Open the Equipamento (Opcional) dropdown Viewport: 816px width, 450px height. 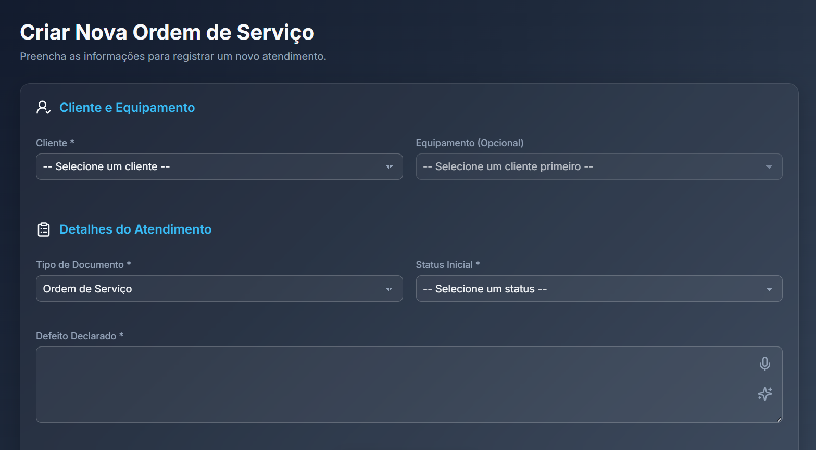pos(599,166)
